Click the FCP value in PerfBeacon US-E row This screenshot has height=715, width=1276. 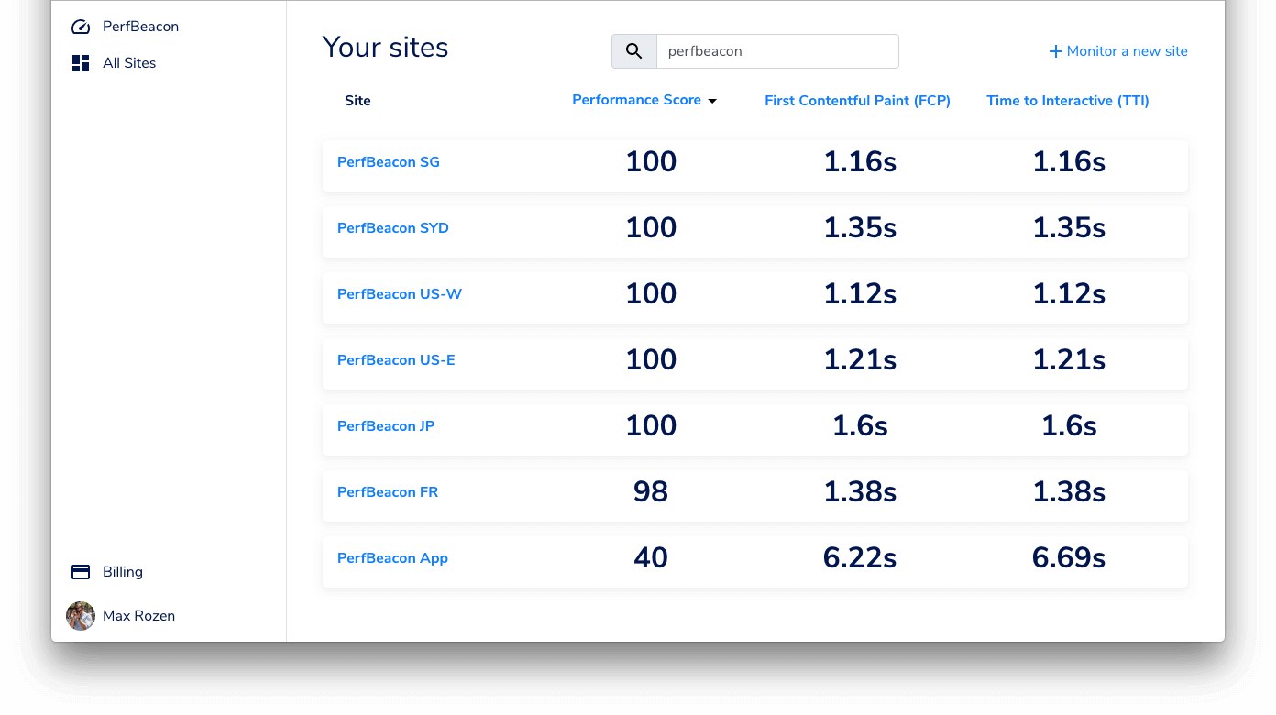point(860,359)
